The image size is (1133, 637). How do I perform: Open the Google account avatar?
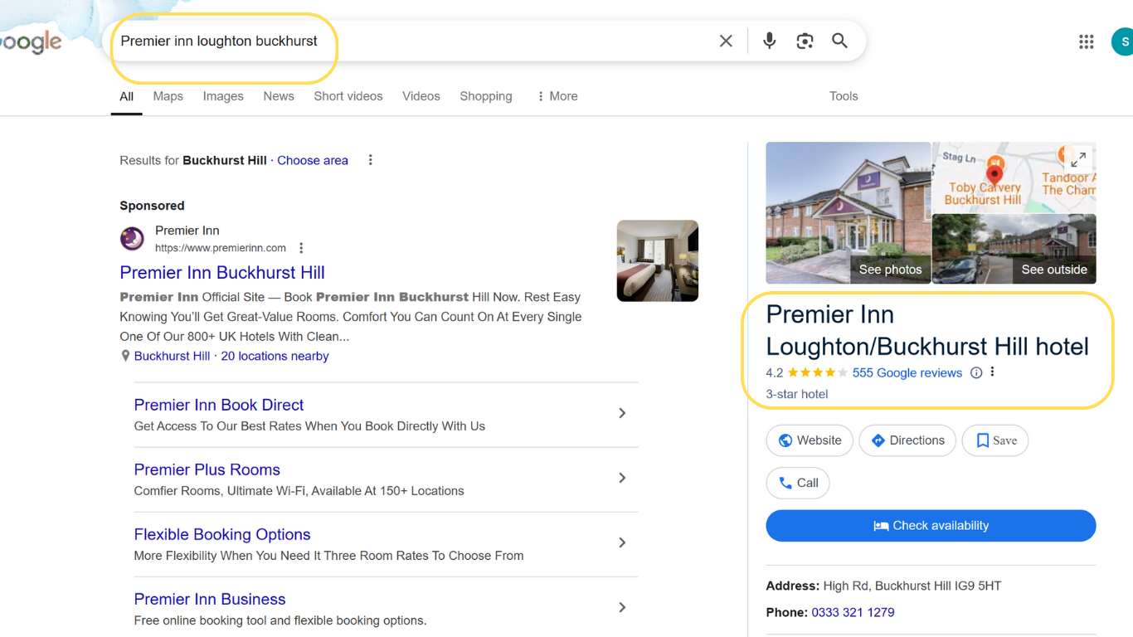tap(1123, 41)
